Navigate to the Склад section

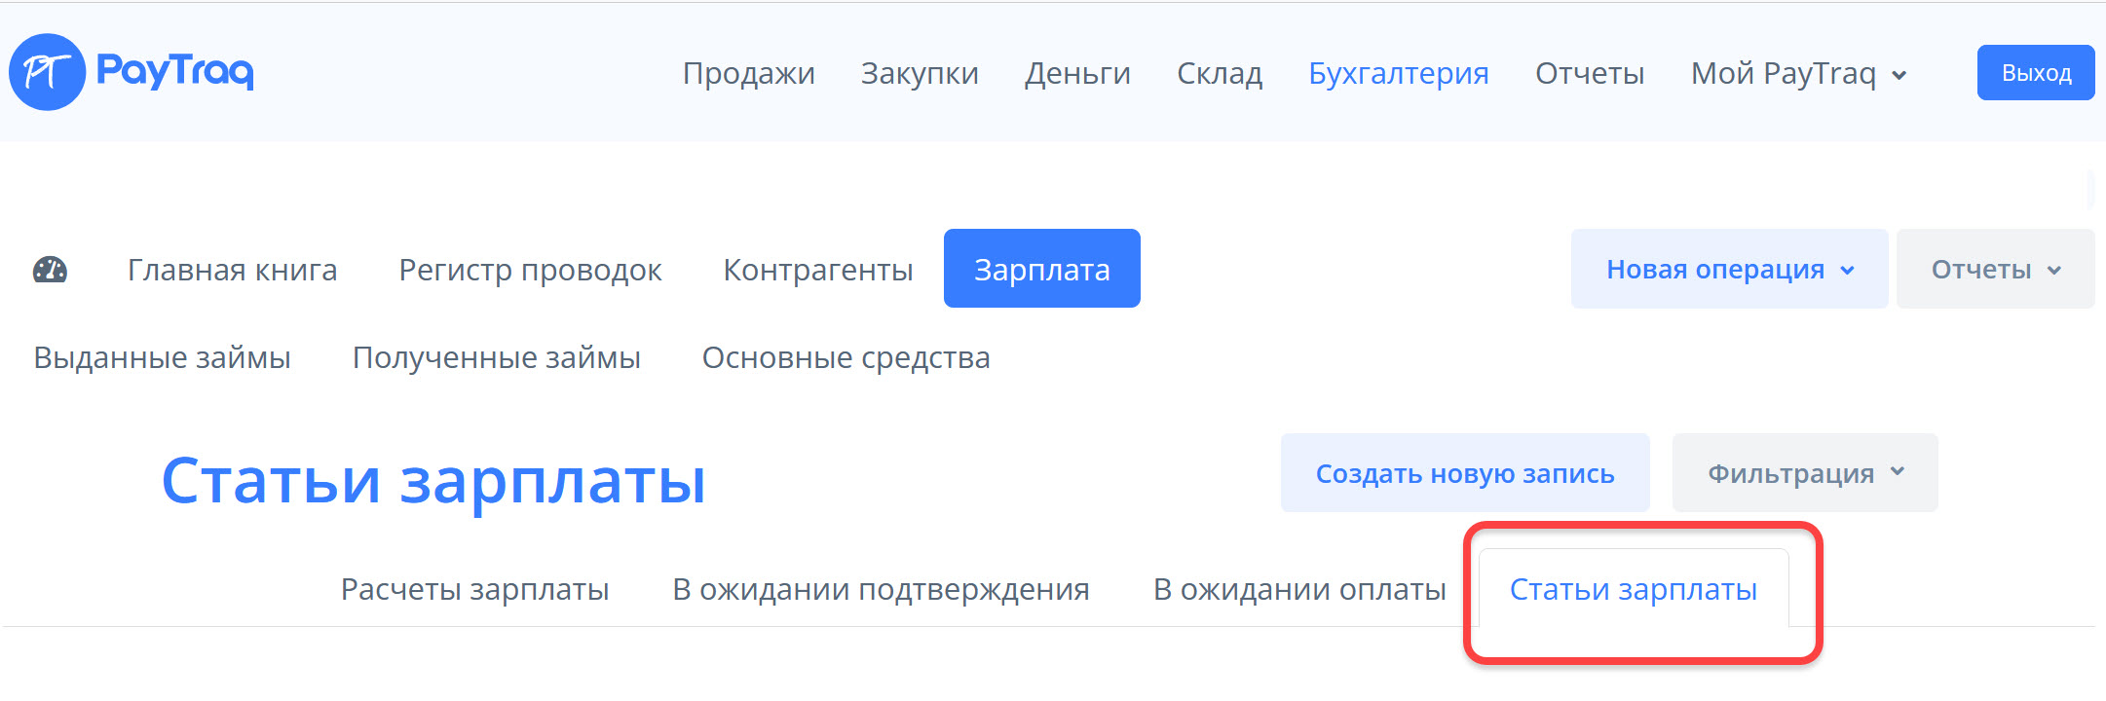click(x=1220, y=73)
